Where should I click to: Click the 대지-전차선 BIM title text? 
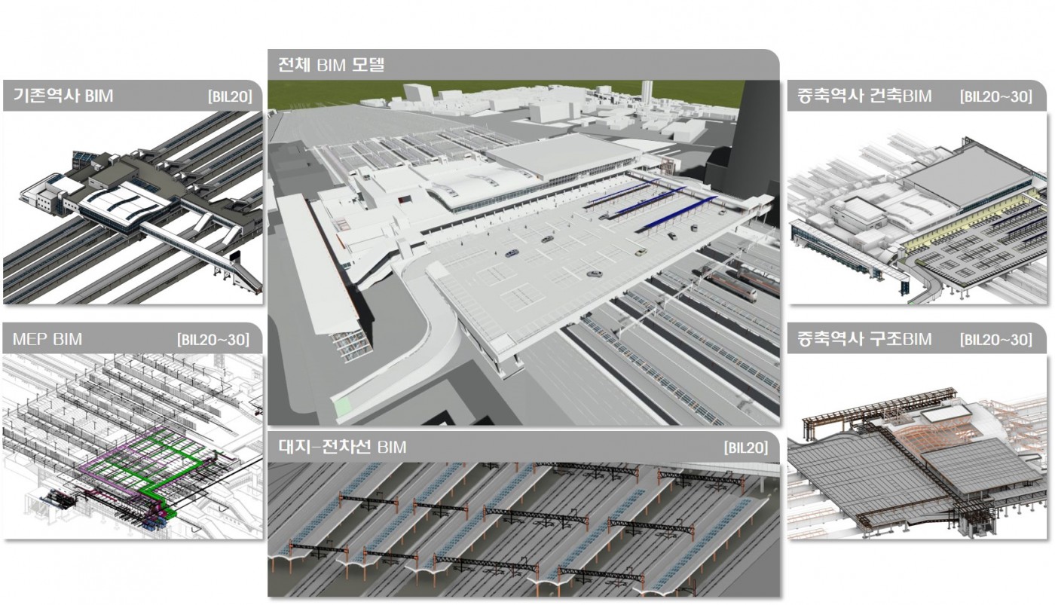click(342, 448)
